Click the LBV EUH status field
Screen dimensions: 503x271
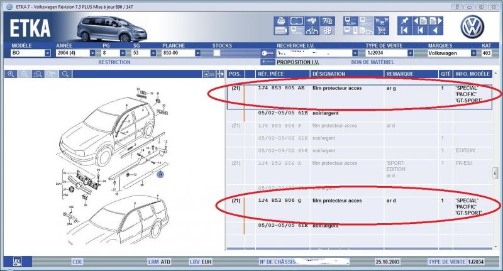tap(201, 262)
